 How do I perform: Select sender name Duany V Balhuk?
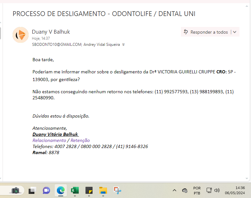point(51,32)
